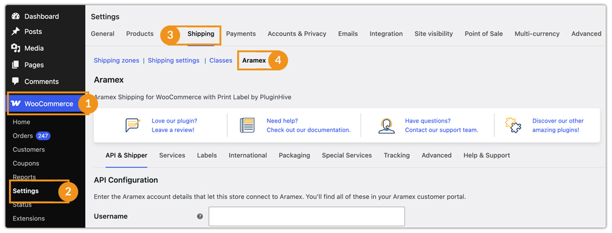Follow the Classes link

[221, 60]
